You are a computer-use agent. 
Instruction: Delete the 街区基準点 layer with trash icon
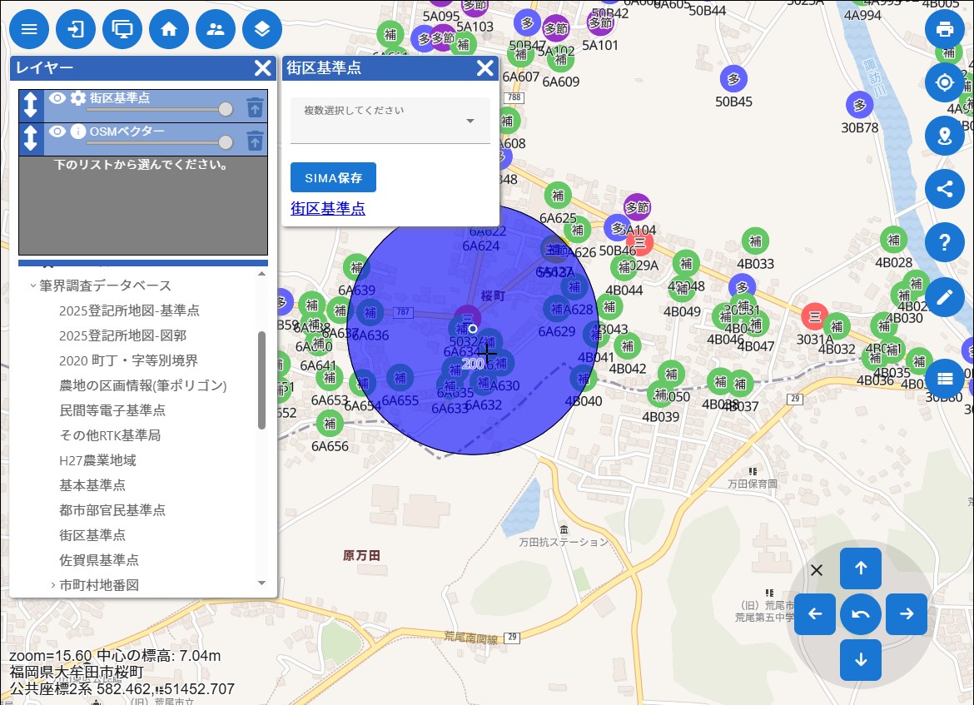tap(255, 107)
